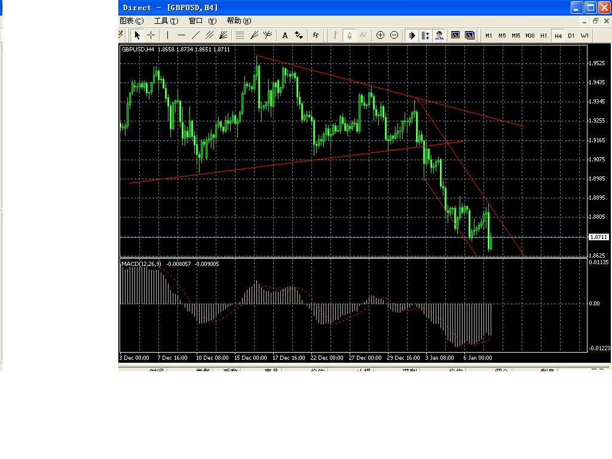Toggle chart shift button
The height and width of the screenshot is (459, 612).
426,35
